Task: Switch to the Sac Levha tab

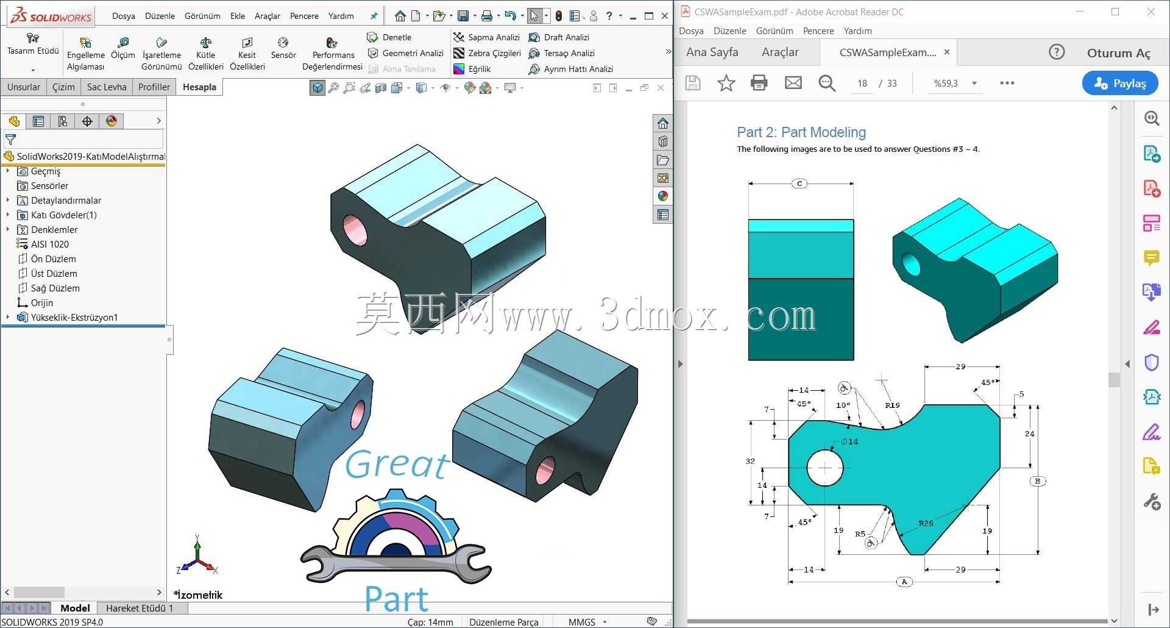Action: (107, 87)
